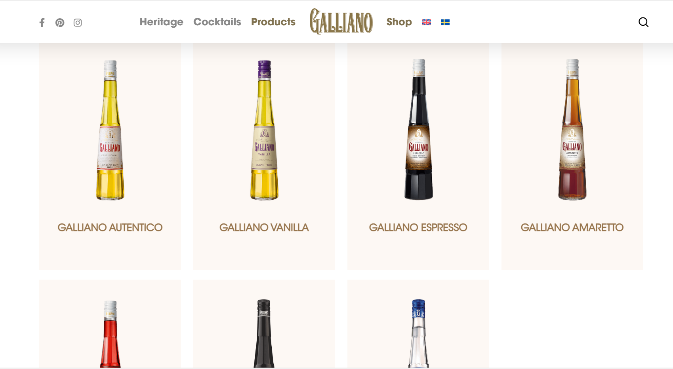
Task: Select the purple-capped Vanilla bottle image
Action: point(264,130)
